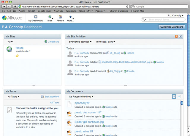Click the All Tasks link on the right

(55, 103)
